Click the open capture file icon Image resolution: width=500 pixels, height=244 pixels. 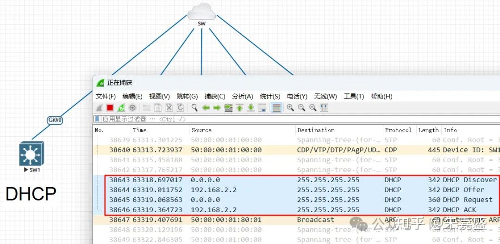pos(146,108)
